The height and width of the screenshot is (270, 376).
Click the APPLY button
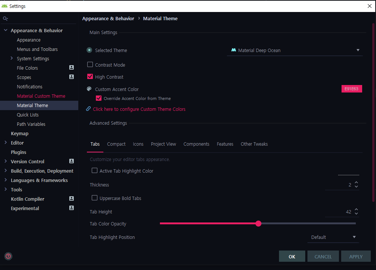356,257
